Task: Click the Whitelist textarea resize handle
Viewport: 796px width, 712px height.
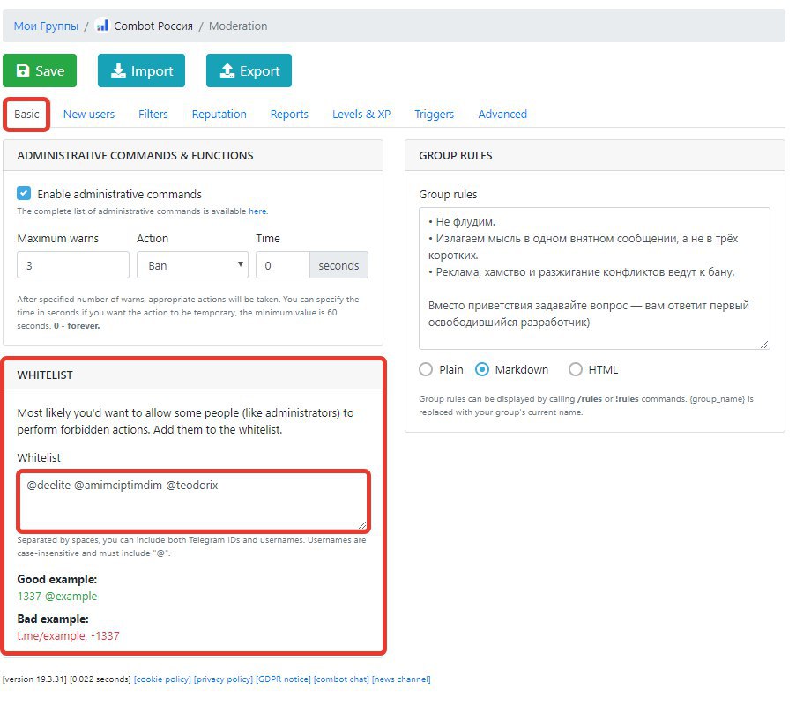Action: (x=362, y=524)
